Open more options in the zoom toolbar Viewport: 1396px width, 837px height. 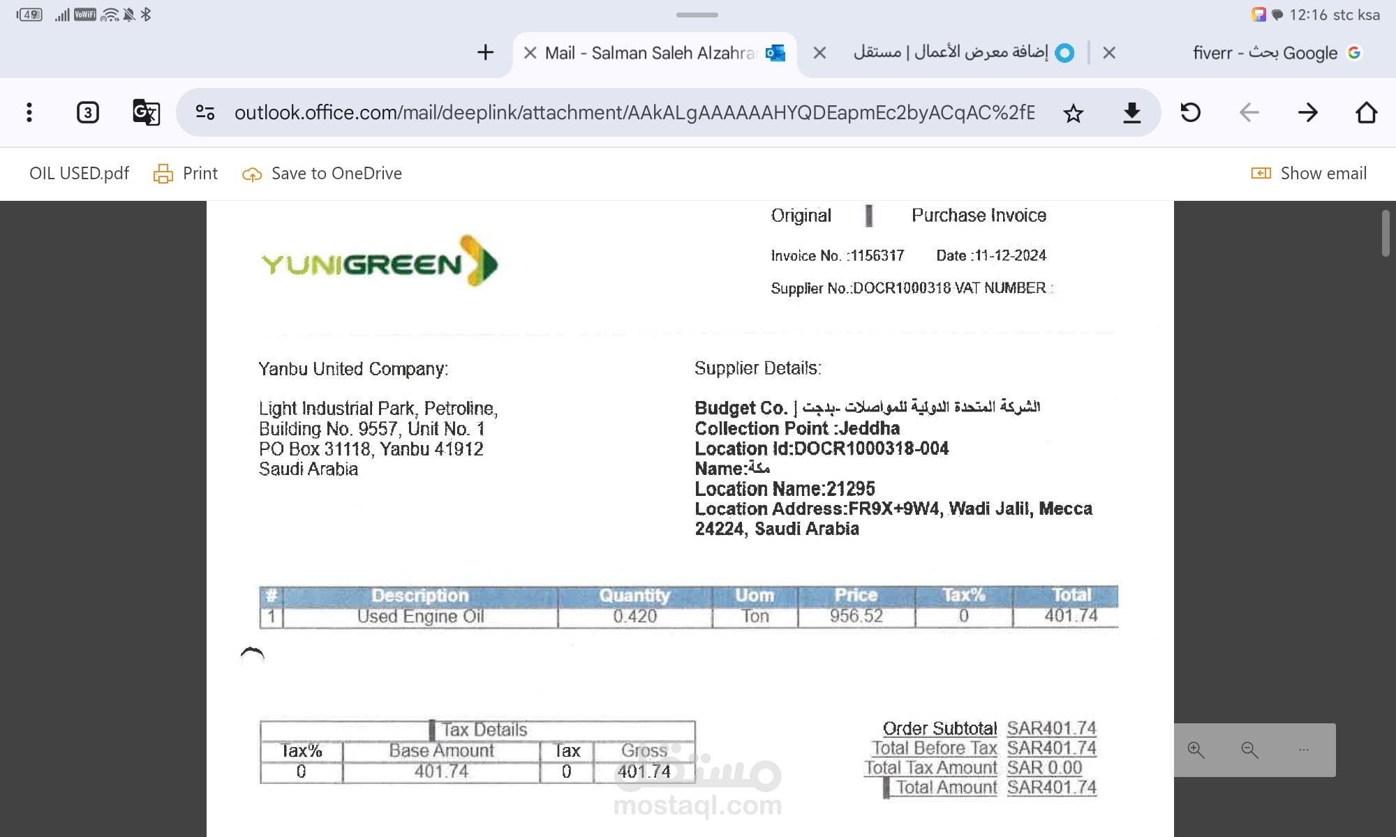1303,751
